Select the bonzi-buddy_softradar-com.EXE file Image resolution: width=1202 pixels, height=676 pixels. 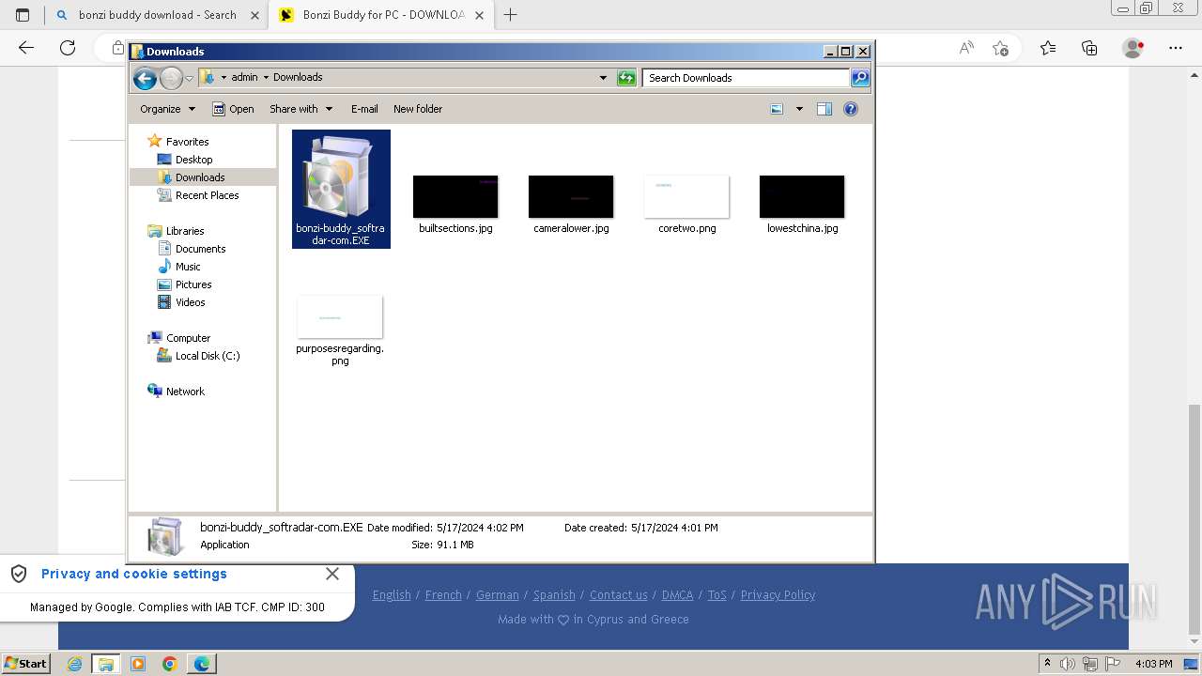[341, 189]
